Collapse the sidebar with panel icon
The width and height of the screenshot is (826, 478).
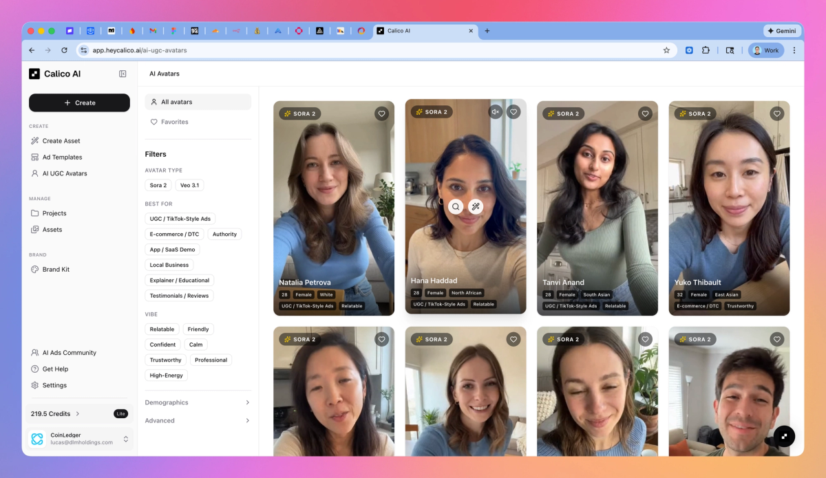(x=123, y=74)
